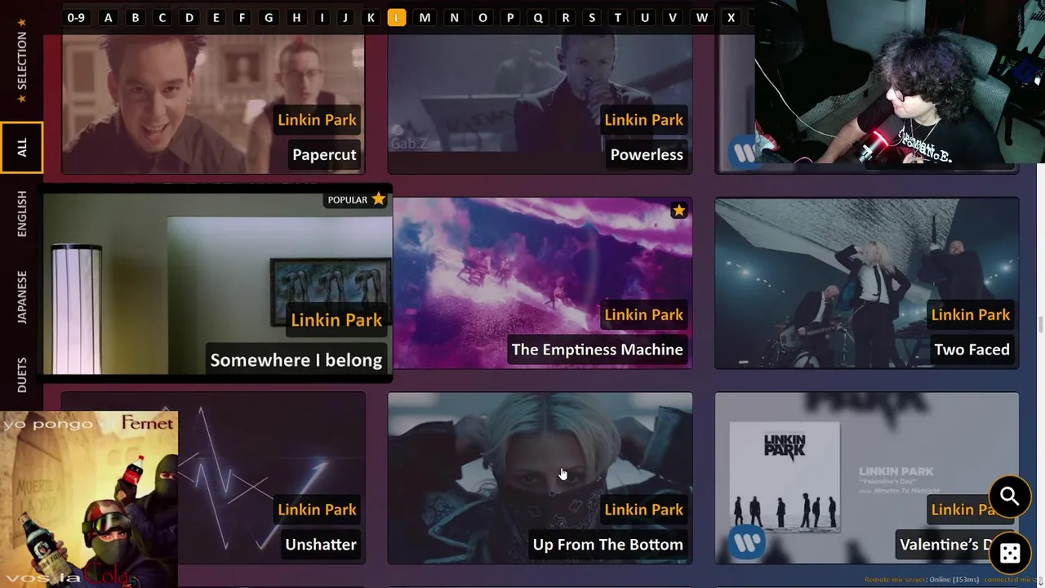The image size is (1045, 588).
Task: Jump to letter V
Action: coord(673,17)
